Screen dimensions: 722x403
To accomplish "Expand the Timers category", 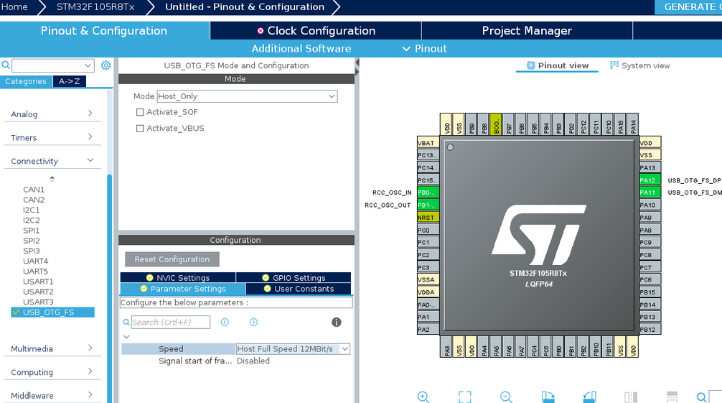I will 52,137.
